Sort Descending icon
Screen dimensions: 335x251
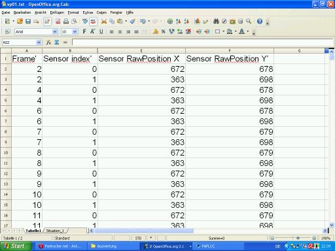[186, 21]
